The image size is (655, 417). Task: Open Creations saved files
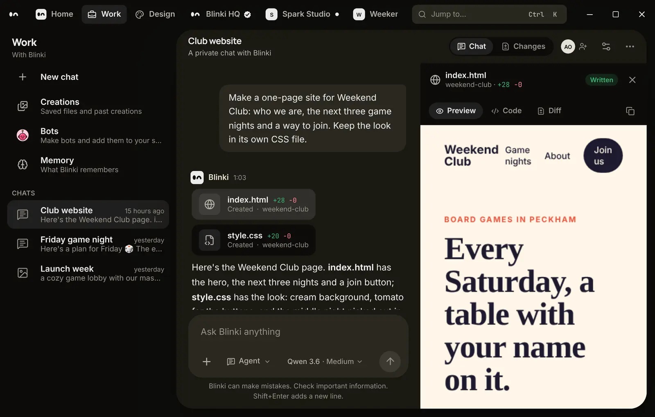[x=88, y=107]
